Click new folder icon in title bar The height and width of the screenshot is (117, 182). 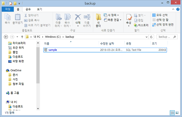point(15,3)
